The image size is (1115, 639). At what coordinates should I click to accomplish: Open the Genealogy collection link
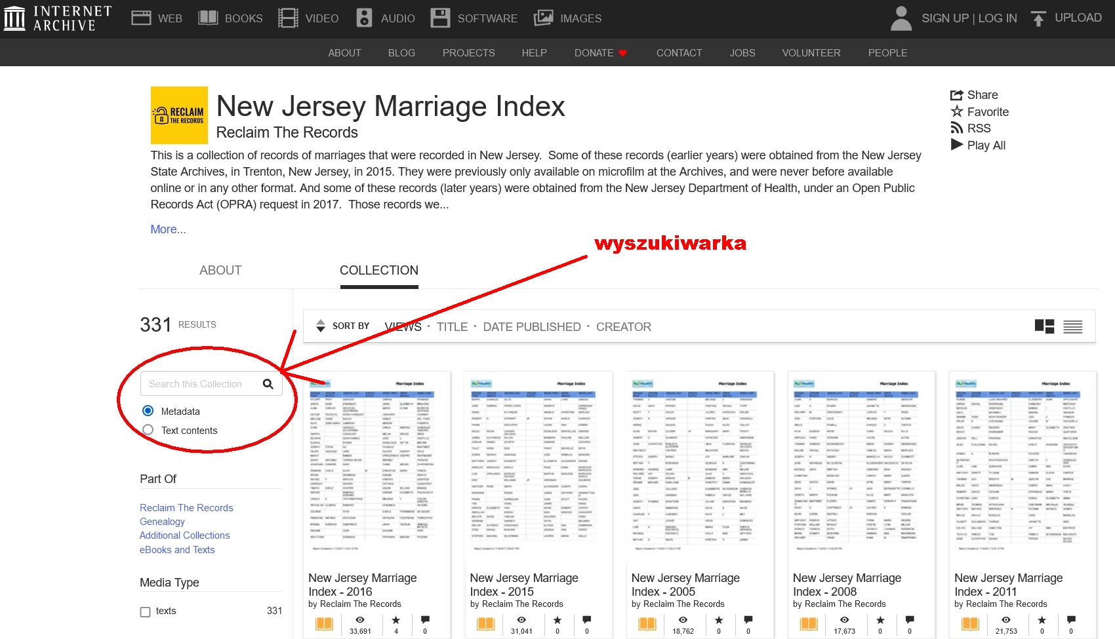pos(162,522)
